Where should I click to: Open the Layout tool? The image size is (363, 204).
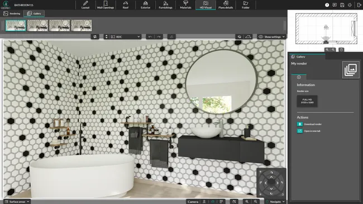click(x=85, y=4)
